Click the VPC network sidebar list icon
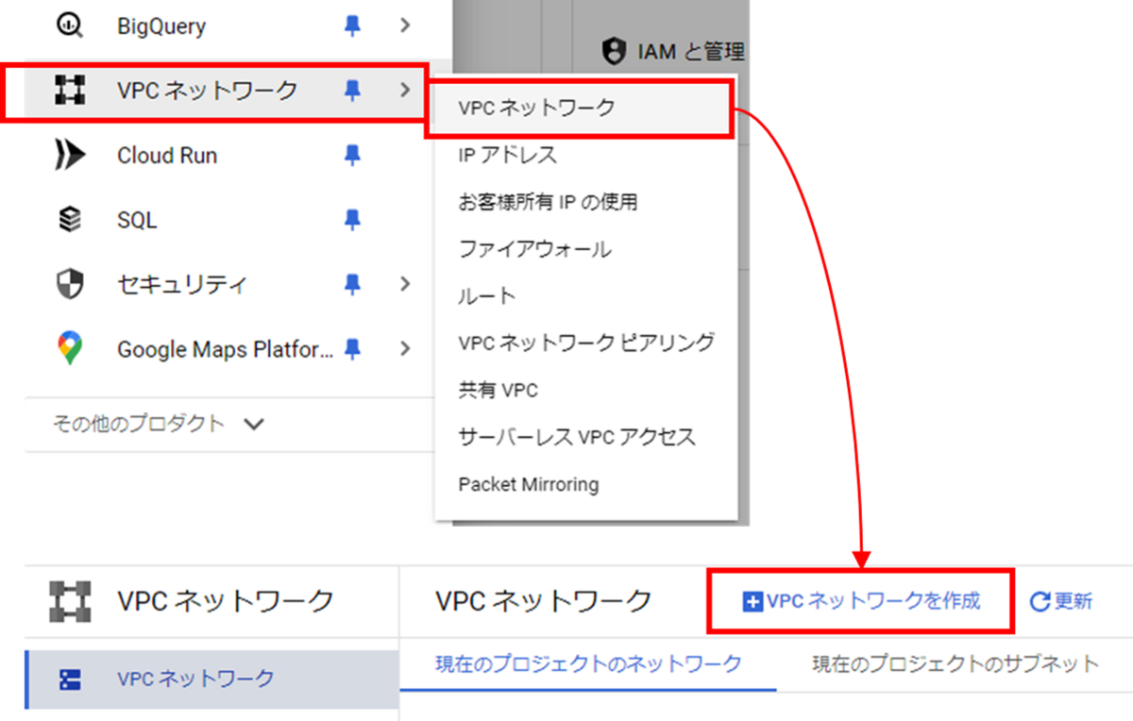Viewport: 1133px width, 721px height. (70, 679)
